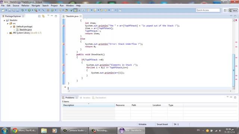The width and height of the screenshot is (239, 134).
Task: Click Collapse All in Package Explorer
Action: click(x=39, y=16)
